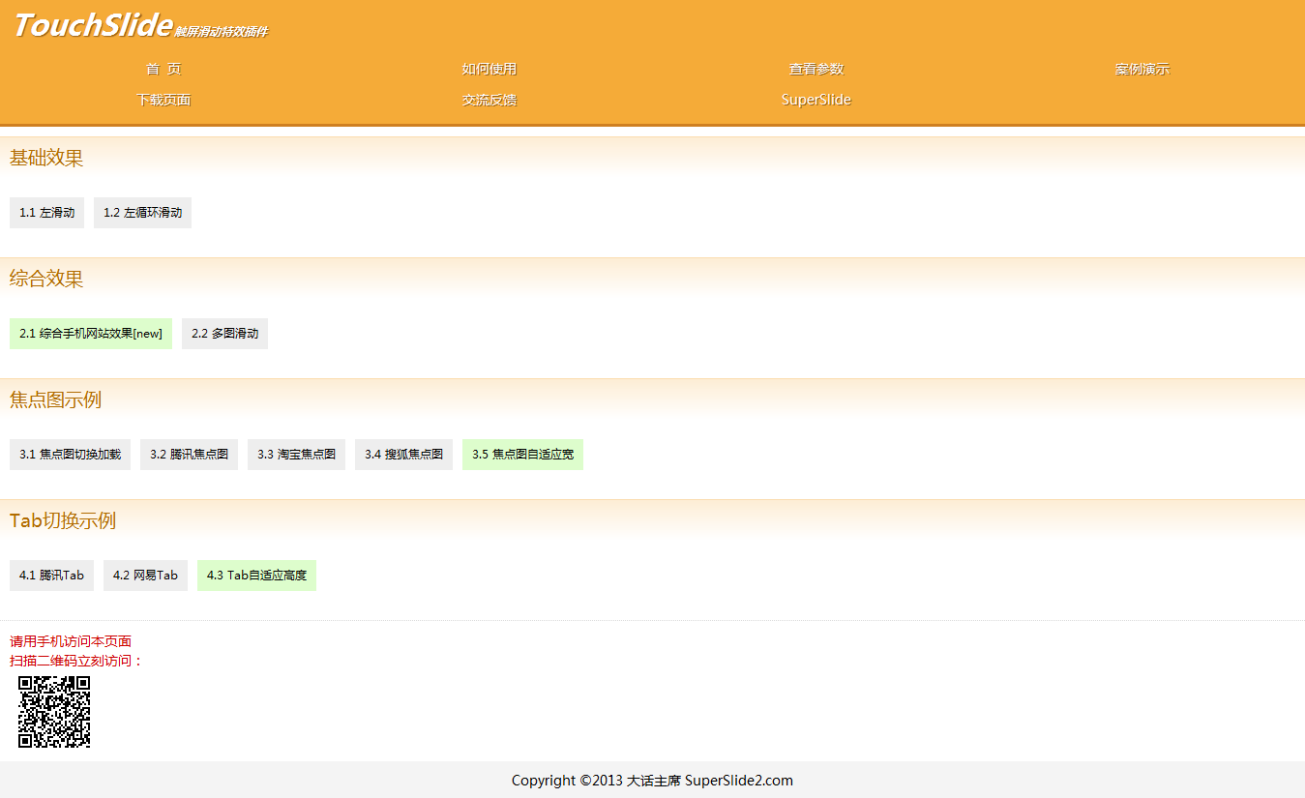Open demo 2.2 多图滑动
1305x798 pixels.
coord(224,334)
